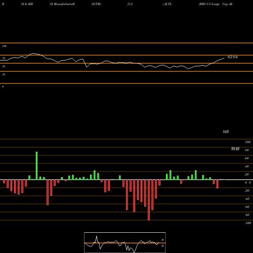Click RSI axis label 30

point(4,74)
